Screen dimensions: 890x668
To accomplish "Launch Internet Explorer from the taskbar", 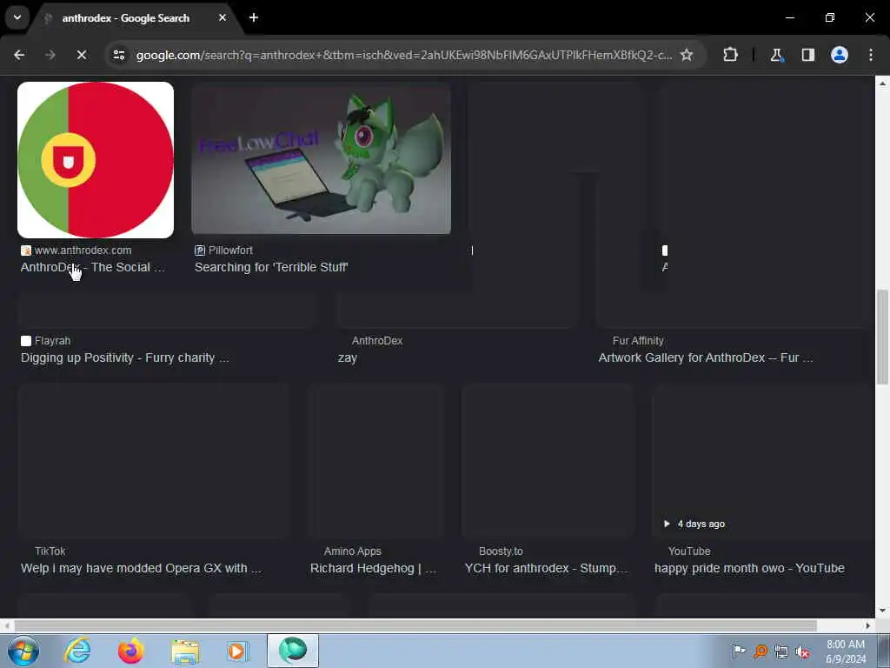I will click(77, 651).
